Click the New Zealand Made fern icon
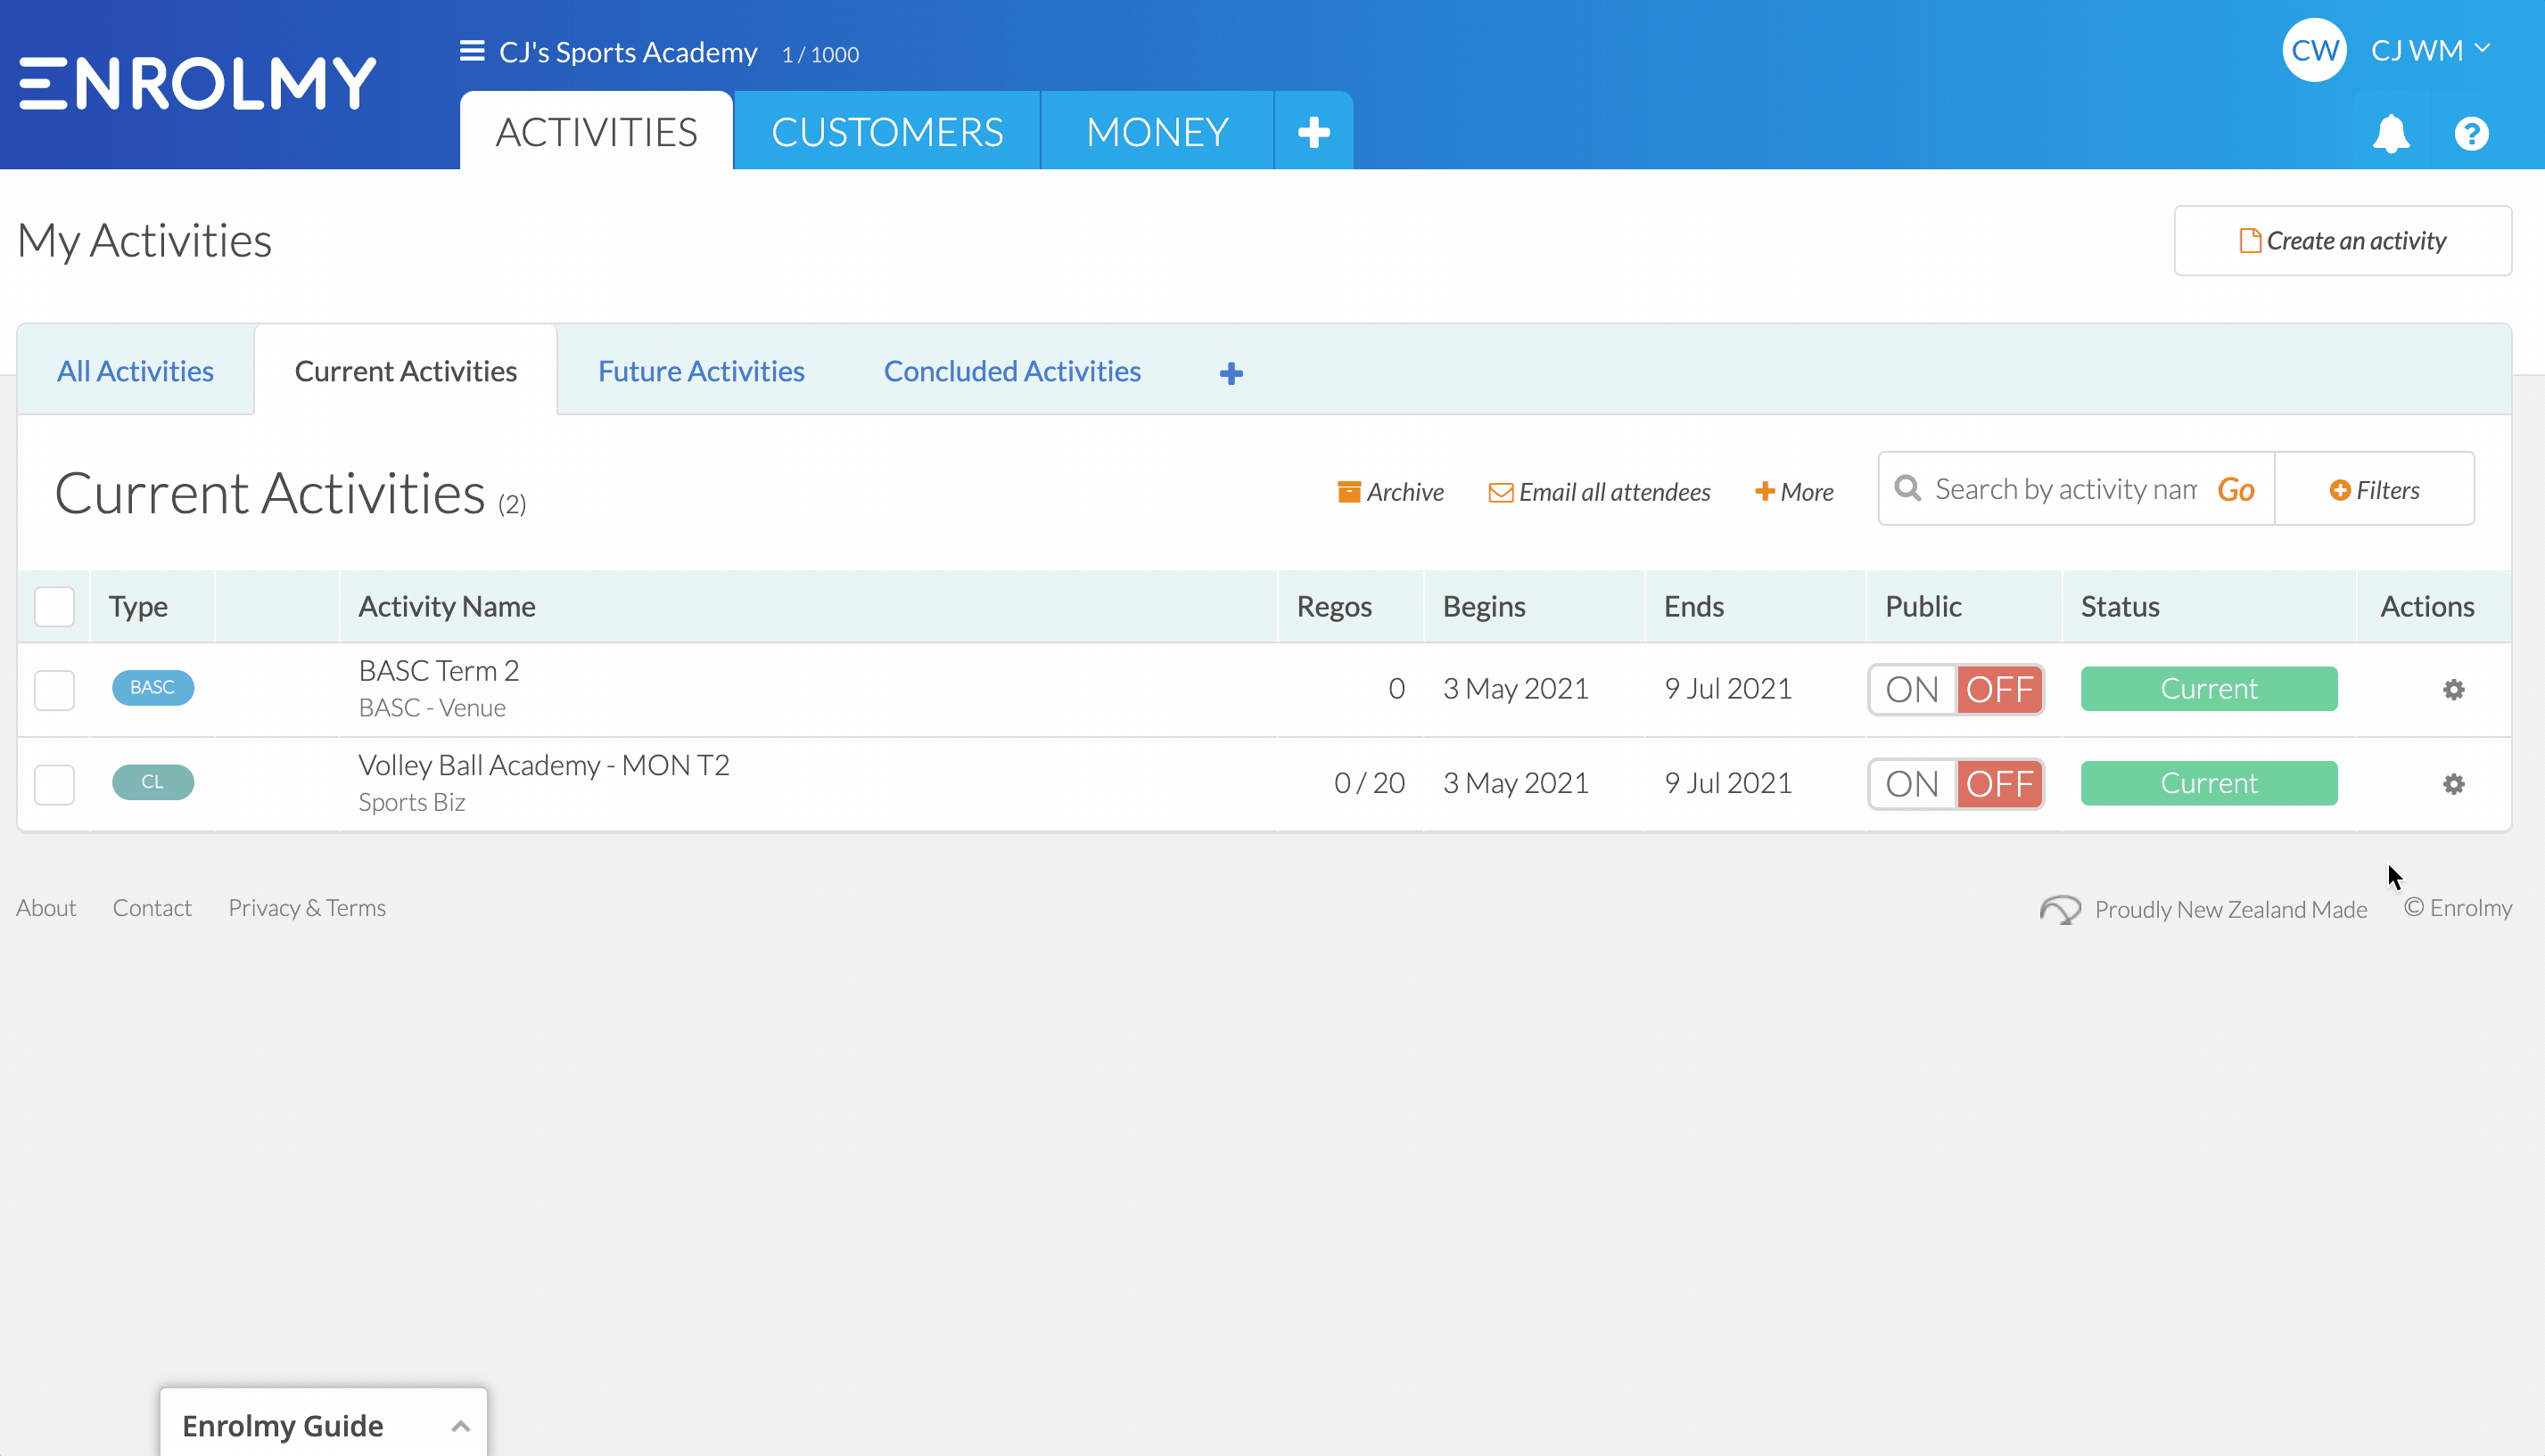Viewport: 2545px width, 1456px height. (x=2061, y=909)
